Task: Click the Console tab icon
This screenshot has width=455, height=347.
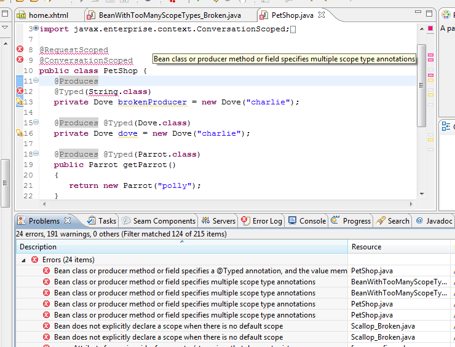Action: (x=292, y=220)
